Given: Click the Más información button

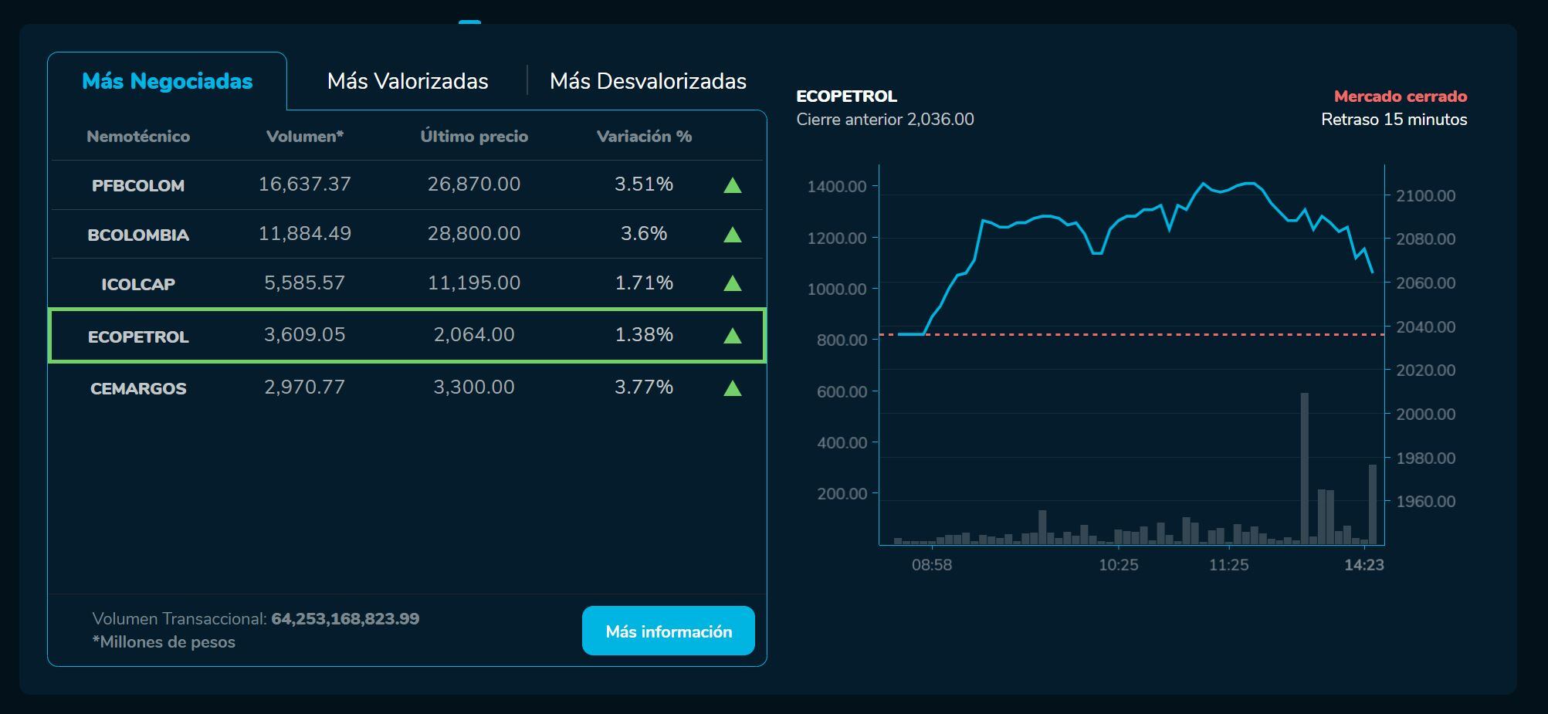Looking at the screenshot, I should [669, 631].
